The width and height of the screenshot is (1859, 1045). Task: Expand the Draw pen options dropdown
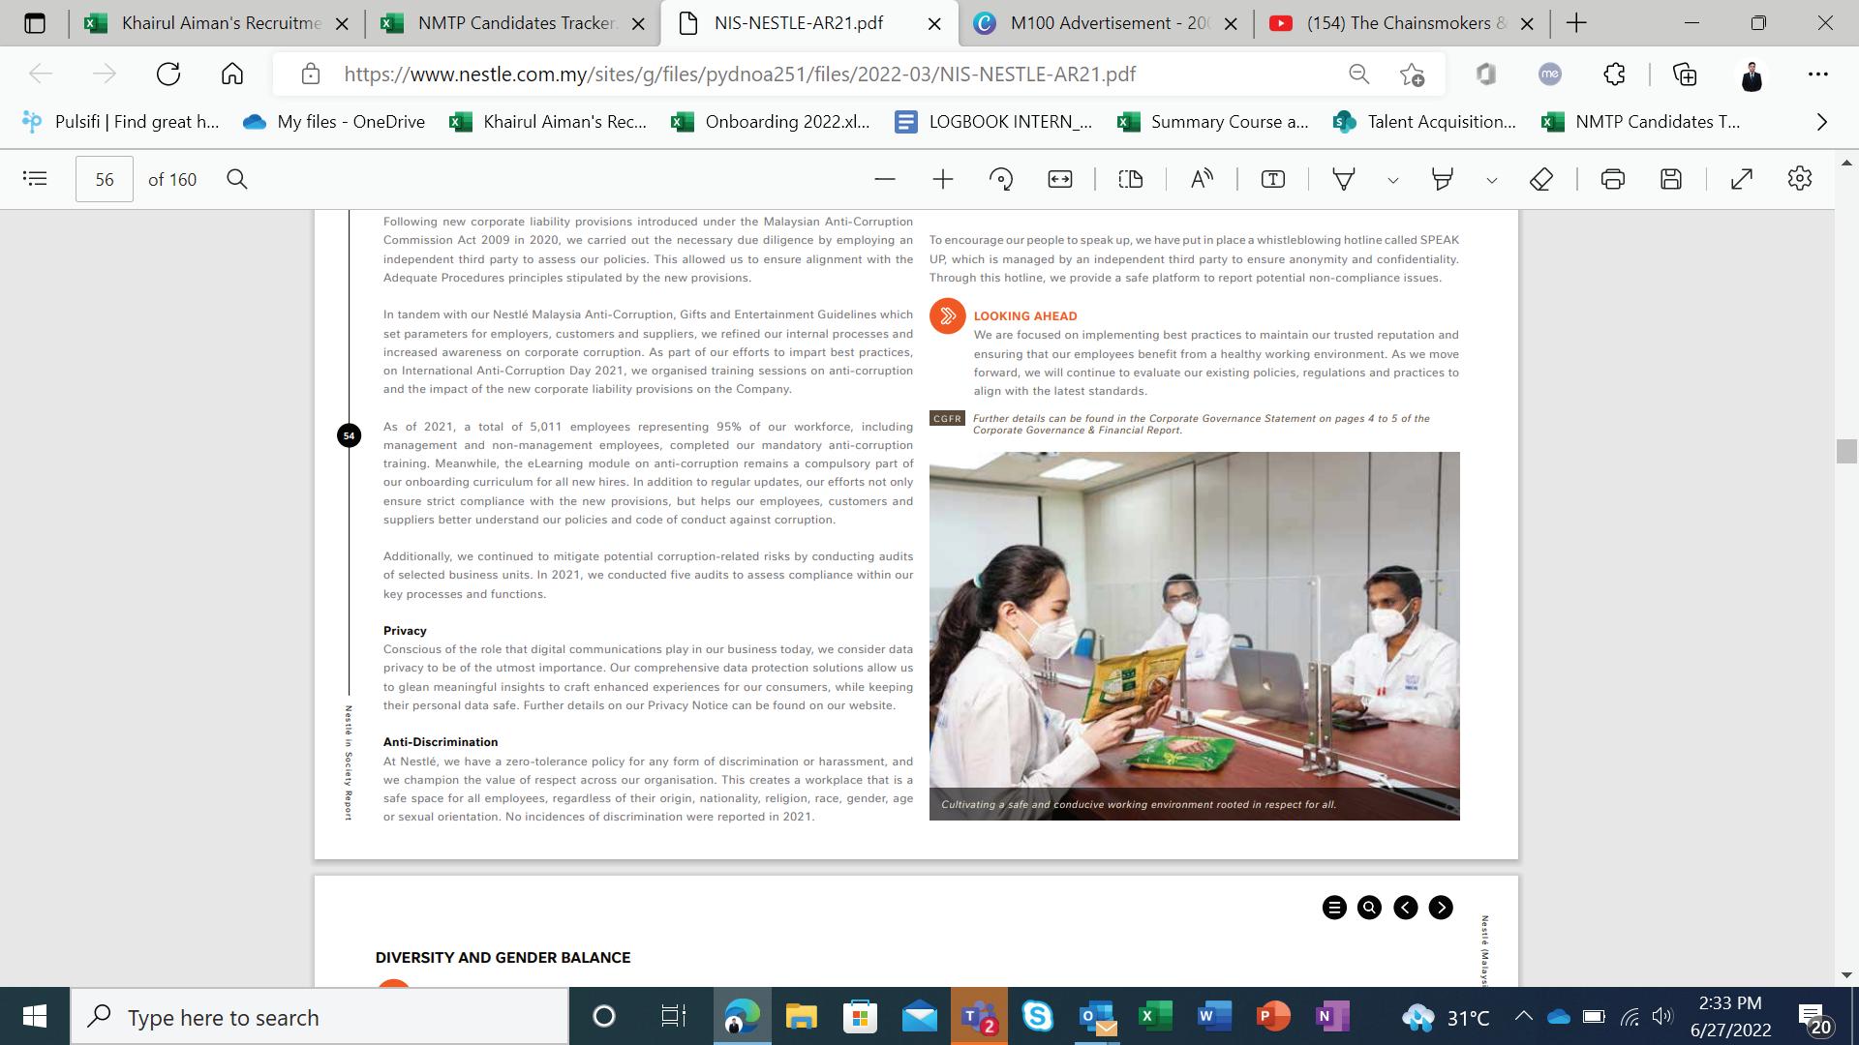click(1392, 180)
